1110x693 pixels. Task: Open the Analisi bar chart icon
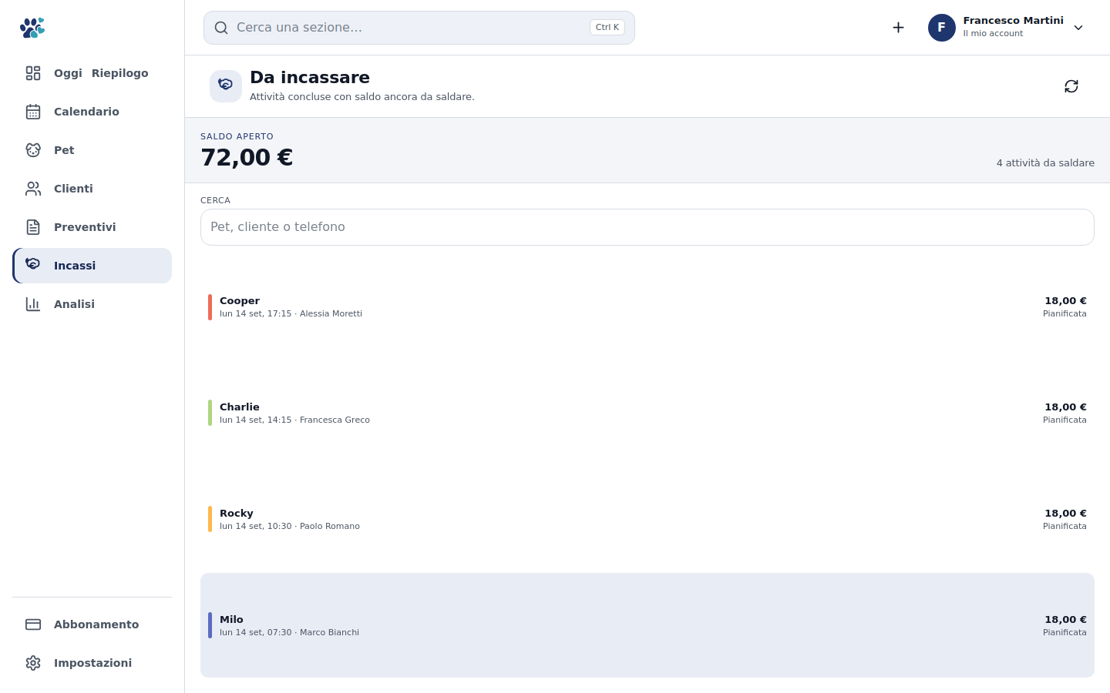coord(33,304)
